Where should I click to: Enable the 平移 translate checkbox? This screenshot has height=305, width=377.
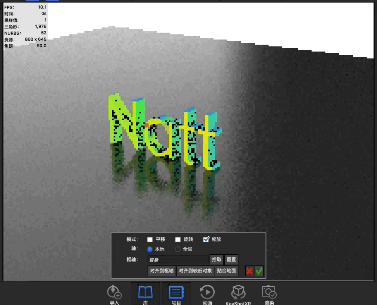pyautogui.click(x=150, y=239)
